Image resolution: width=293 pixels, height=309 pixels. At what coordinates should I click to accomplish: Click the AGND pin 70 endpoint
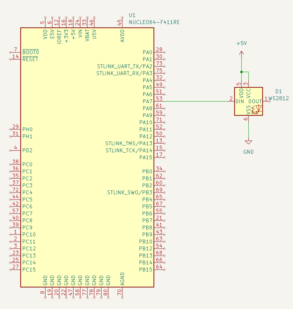123,298
